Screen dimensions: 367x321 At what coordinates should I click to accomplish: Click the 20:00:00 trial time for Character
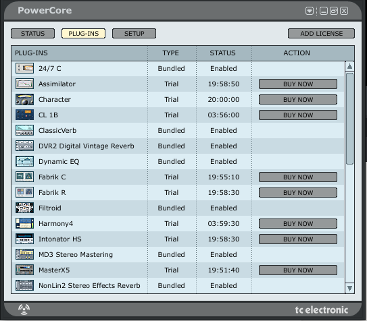click(x=224, y=99)
